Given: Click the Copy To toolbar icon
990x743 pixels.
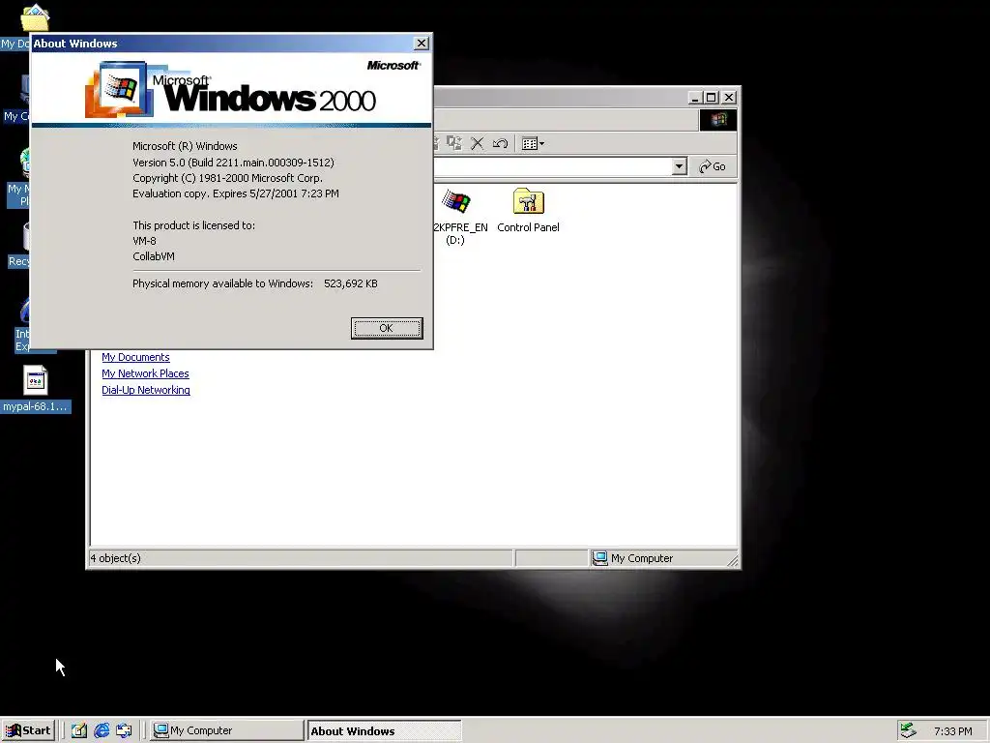Looking at the screenshot, I should pos(454,143).
